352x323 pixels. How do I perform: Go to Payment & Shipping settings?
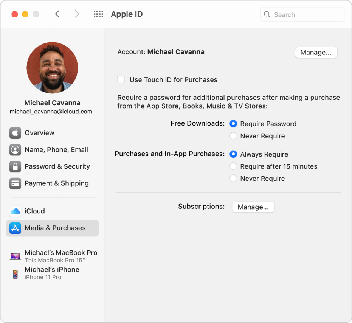(x=57, y=183)
